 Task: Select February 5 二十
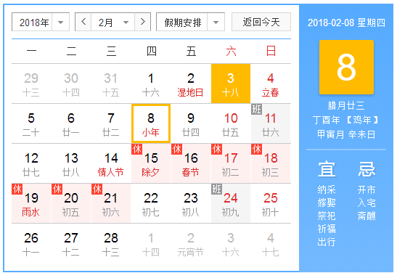(31, 124)
